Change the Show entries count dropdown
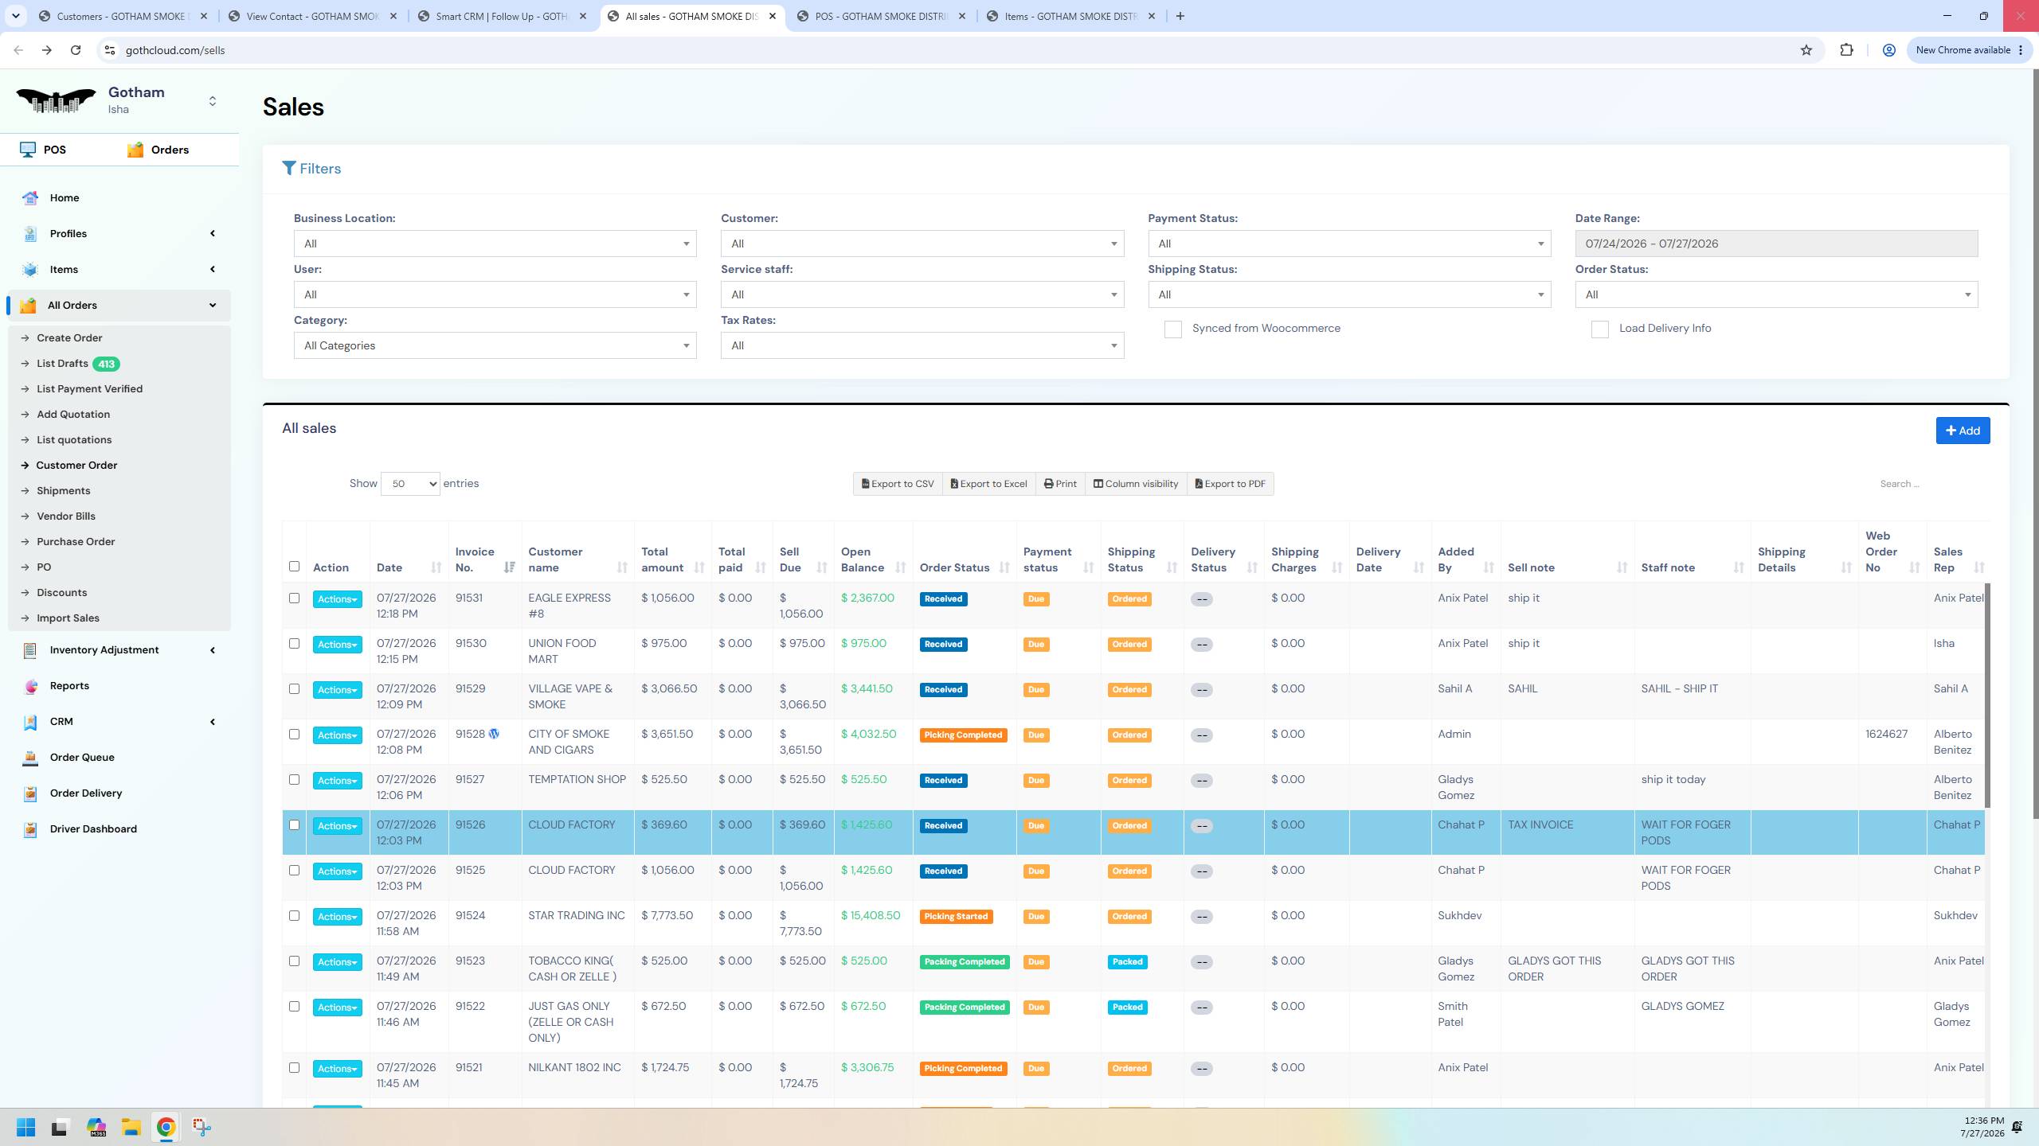 click(410, 484)
